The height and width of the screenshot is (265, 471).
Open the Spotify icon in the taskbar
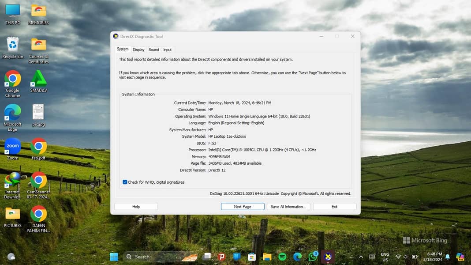tap(282, 257)
